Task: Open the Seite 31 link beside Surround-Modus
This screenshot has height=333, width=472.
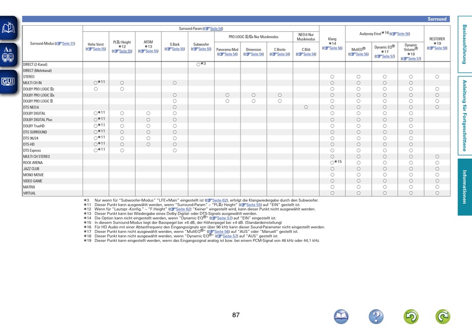Action: (x=68, y=44)
